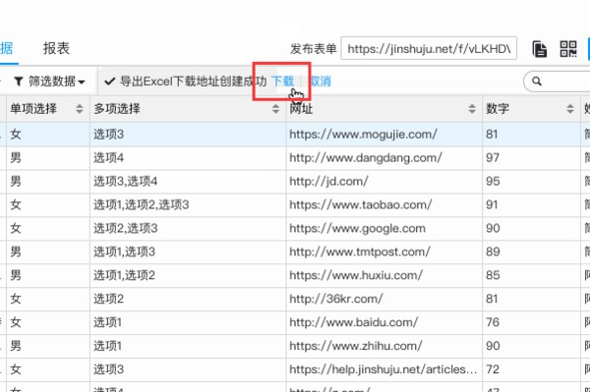Click the search magnifier icon

coord(537,82)
